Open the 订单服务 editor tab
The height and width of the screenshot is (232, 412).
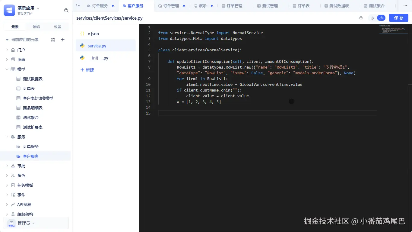click(100, 6)
